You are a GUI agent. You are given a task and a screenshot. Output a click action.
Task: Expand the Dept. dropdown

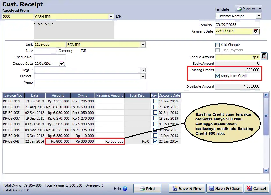(143, 70)
